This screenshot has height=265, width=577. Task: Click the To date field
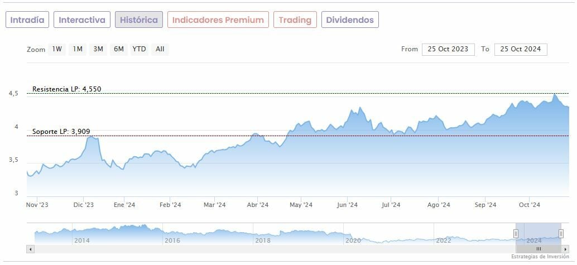pos(521,49)
